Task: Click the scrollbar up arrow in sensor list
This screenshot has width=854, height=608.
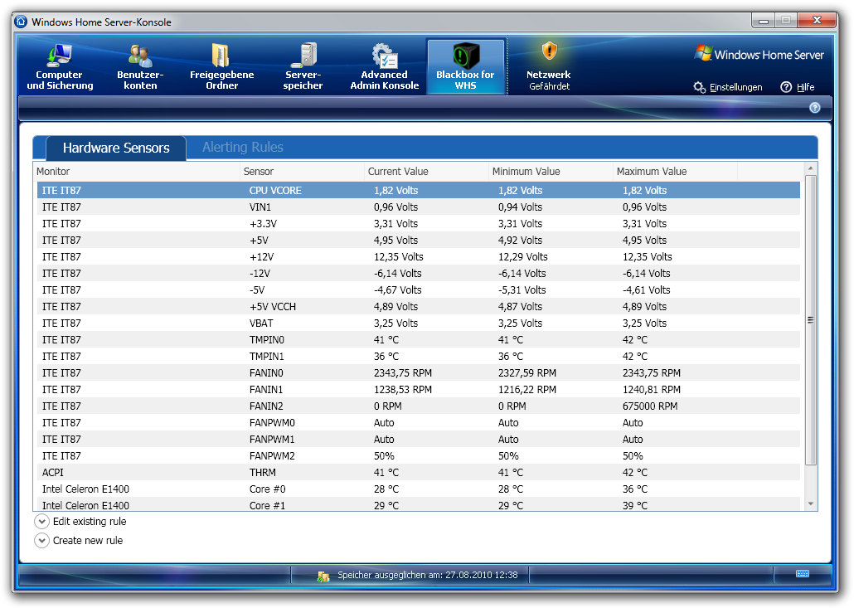Action: [811, 168]
